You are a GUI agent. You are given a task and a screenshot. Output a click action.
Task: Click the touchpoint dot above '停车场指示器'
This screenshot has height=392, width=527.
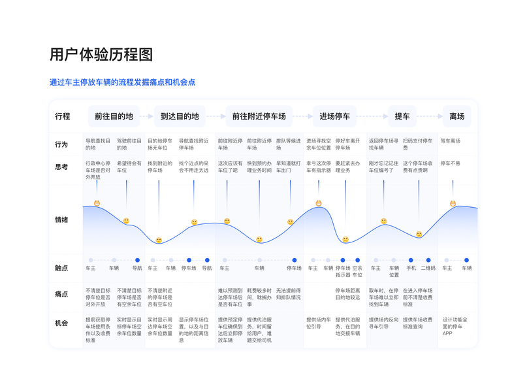coord(343,260)
